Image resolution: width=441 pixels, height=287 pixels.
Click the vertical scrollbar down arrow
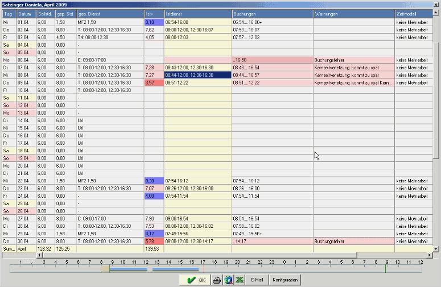(436, 248)
